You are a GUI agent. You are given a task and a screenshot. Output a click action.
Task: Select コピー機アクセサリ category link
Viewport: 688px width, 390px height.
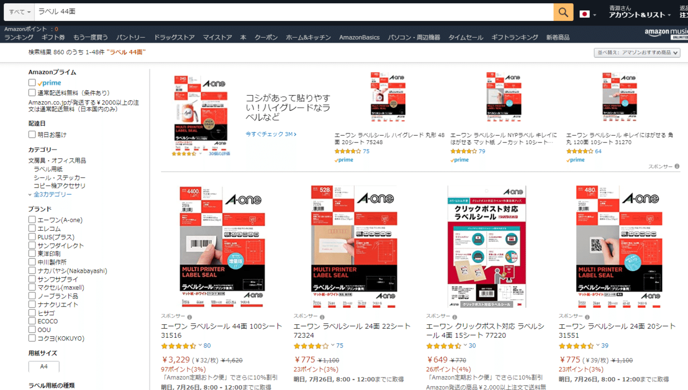(x=60, y=186)
